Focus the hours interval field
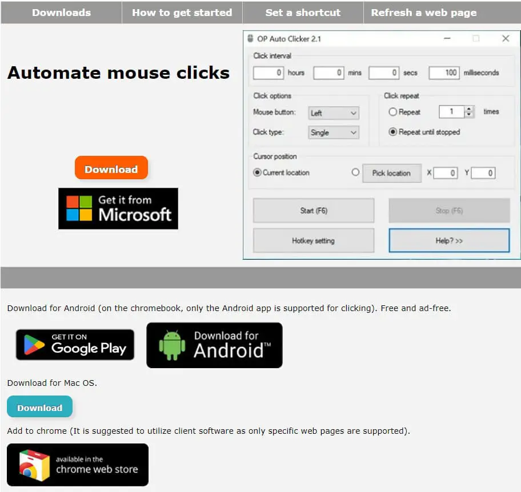 (x=268, y=72)
